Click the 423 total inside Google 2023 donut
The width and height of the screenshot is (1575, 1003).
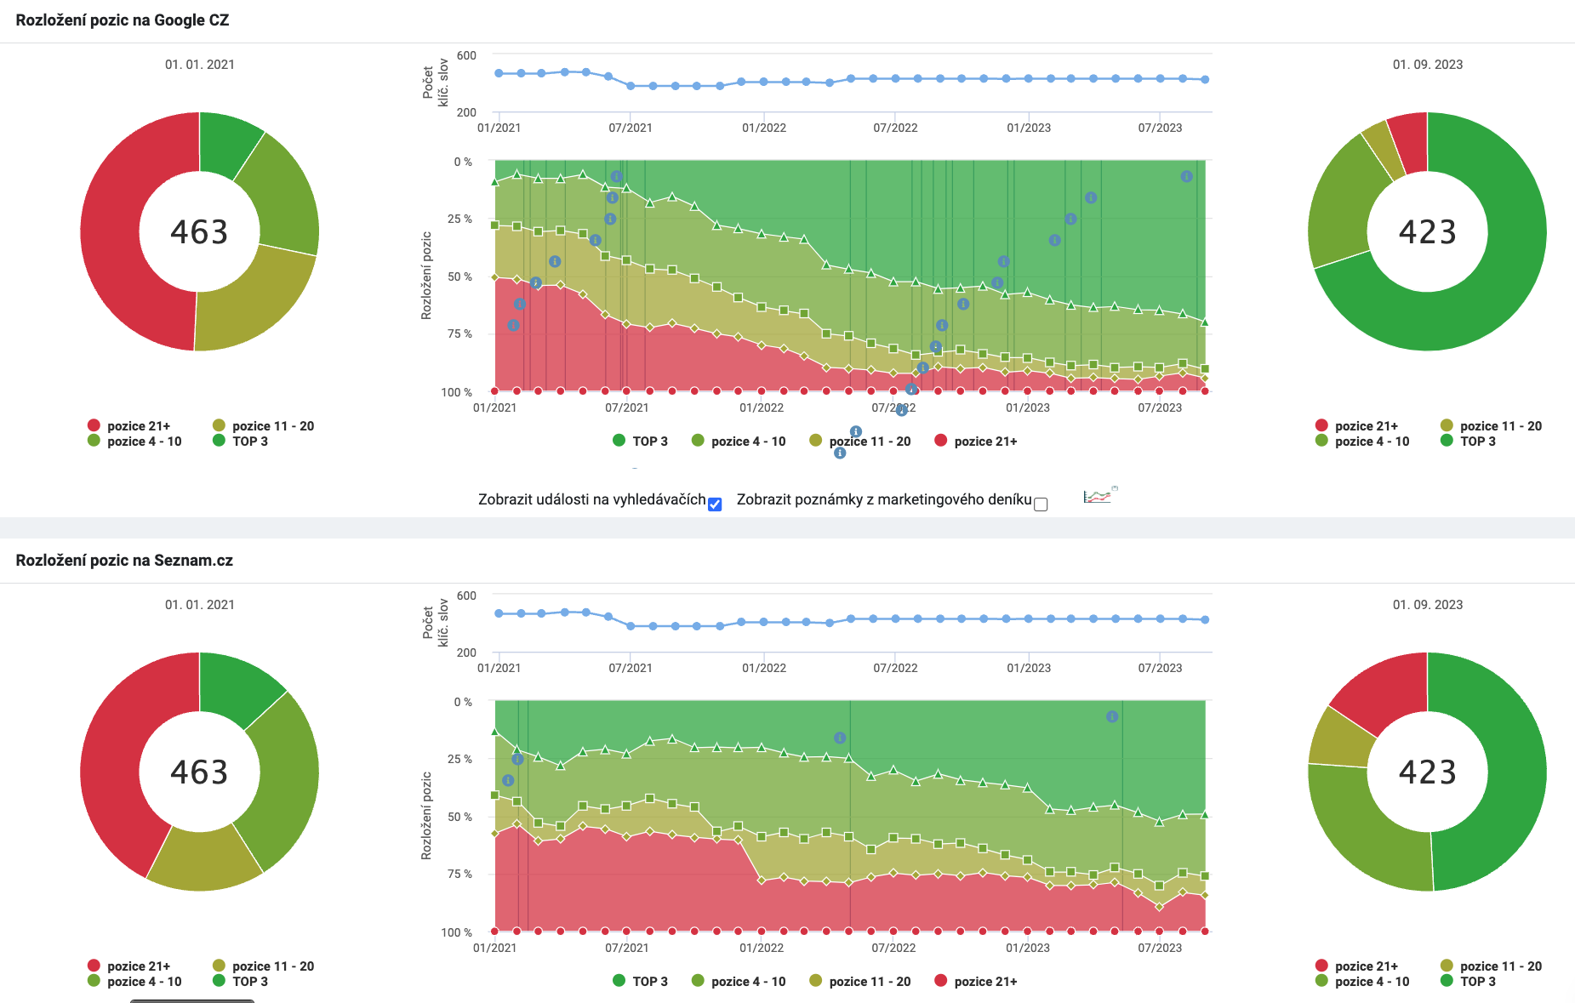click(1427, 231)
